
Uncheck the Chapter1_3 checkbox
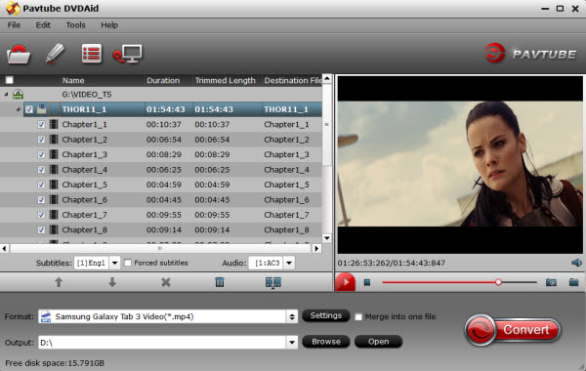click(41, 154)
